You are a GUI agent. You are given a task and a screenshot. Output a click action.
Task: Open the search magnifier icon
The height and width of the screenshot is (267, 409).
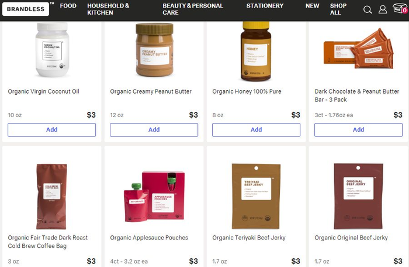tap(368, 10)
